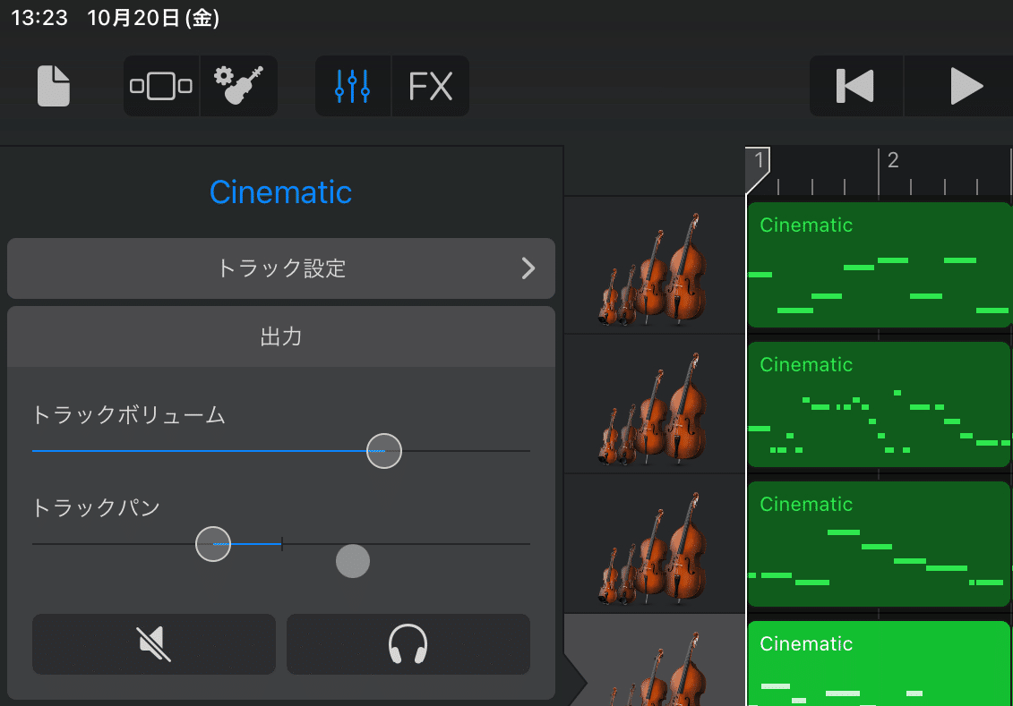This screenshot has width=1013, height=706.
Task: Select the first strings track instrument icon
Action: pos(654,269)
